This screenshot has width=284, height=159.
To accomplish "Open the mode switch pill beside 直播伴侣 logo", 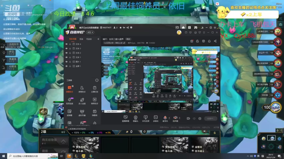I will tap(90, 33).
